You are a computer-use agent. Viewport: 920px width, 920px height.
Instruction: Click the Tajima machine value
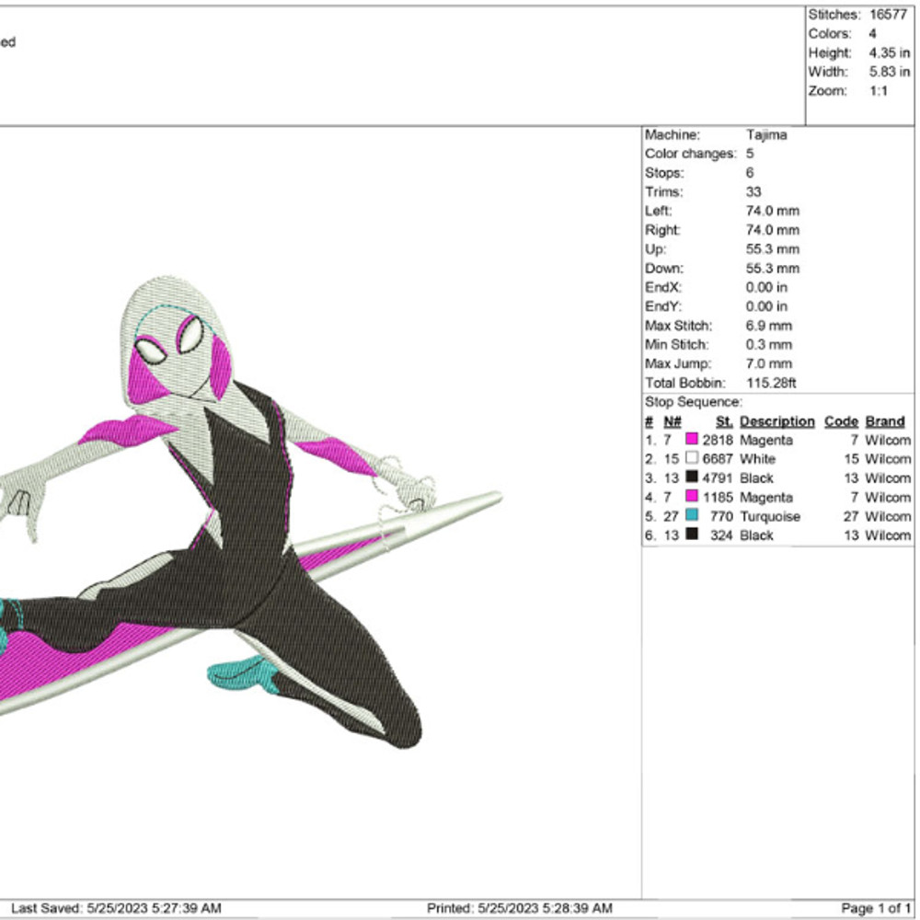766,134
